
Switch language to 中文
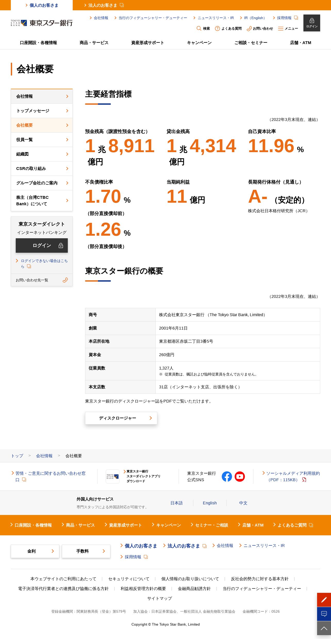(243, 503)
